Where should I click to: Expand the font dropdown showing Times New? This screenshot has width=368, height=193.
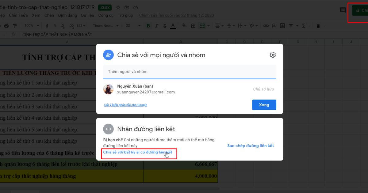pyautogui.click(x=104, y=26)
